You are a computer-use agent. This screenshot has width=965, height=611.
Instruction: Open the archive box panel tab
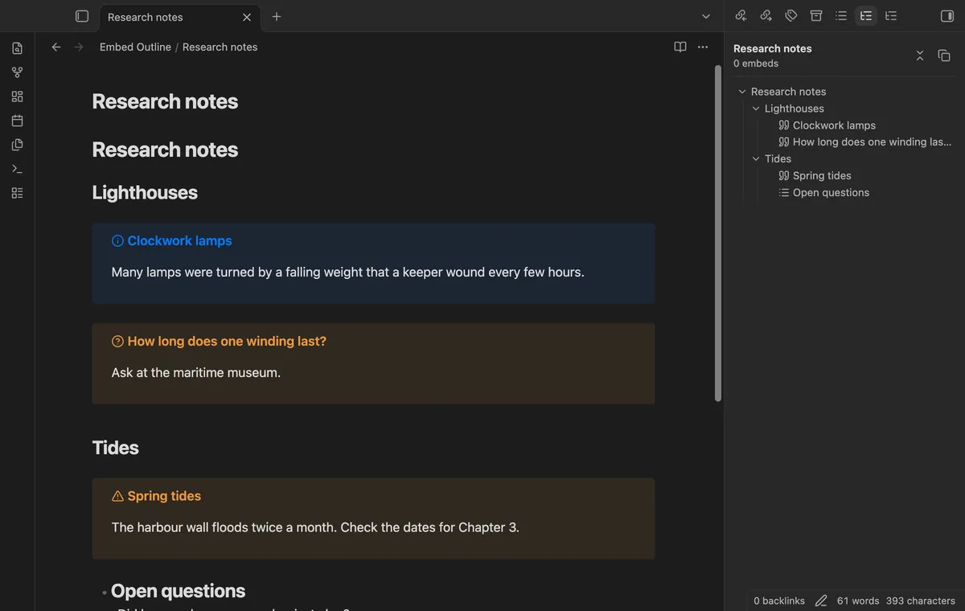click(816, 16)
